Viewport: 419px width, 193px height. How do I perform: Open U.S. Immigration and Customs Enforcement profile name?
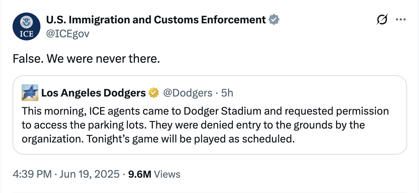click(x=156, y=20)
